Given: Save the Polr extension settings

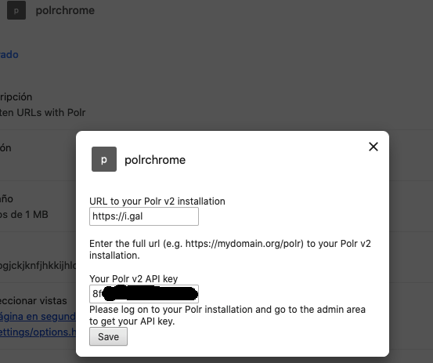Looking at the screenshot, I should point(108,336).
